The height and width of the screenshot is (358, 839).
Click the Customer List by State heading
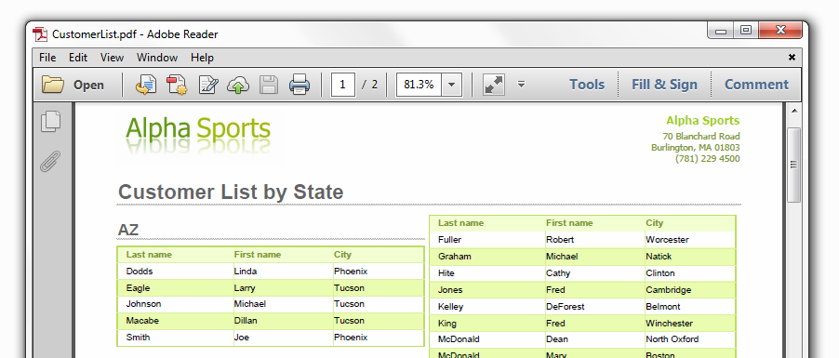point(231,192)
